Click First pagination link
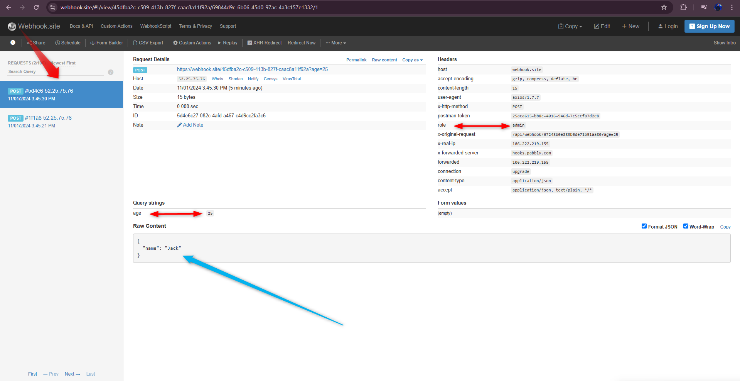This screenshot has width=740, height=381. coord(32,374)
